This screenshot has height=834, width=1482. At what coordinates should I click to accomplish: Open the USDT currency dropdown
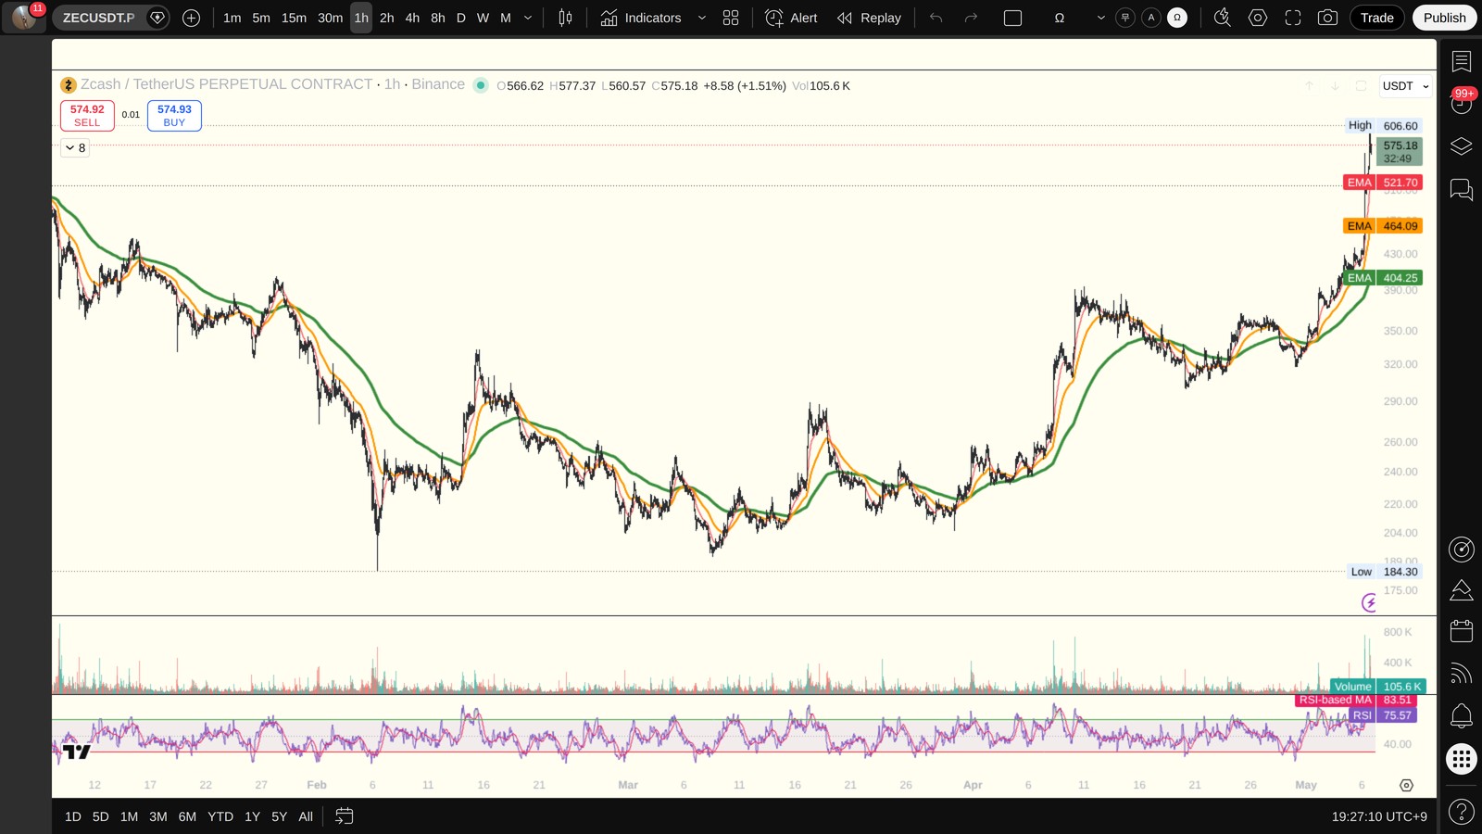click(1405, 86)
